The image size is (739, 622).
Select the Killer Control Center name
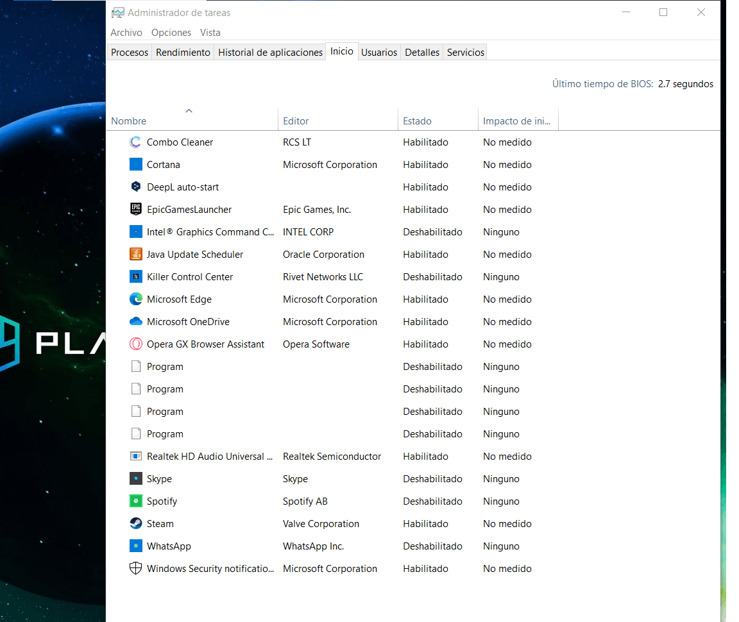(189, 277)
